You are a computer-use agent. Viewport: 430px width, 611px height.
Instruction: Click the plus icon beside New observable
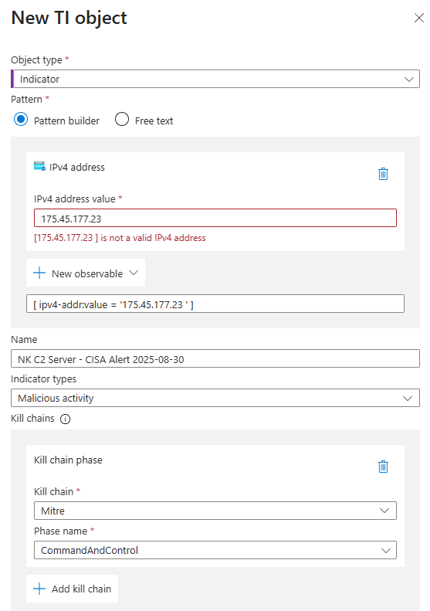tap(39, 273)
